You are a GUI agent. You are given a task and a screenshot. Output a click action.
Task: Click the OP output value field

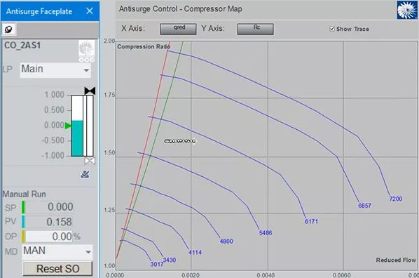[49, 237]
